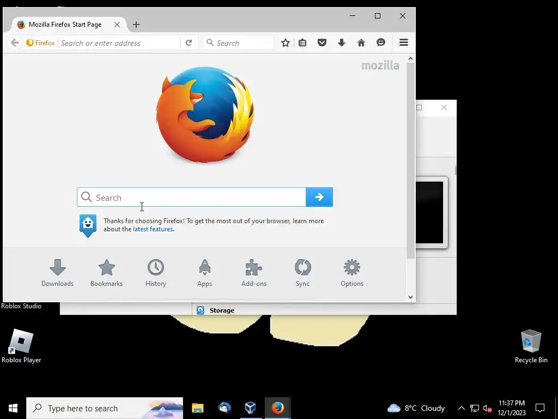Open the weather widget showing 8°C Cloudy
The image size is (558, 419).
[x=416, y=408]
